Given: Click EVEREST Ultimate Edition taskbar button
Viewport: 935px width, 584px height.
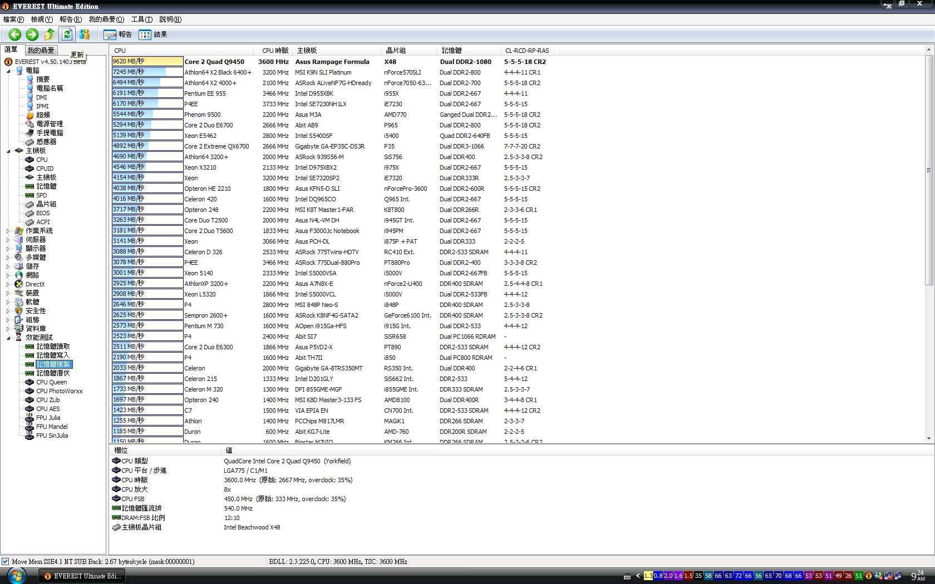Looking at the screenshot, I should pyautogui.click(x=82, y=576).
